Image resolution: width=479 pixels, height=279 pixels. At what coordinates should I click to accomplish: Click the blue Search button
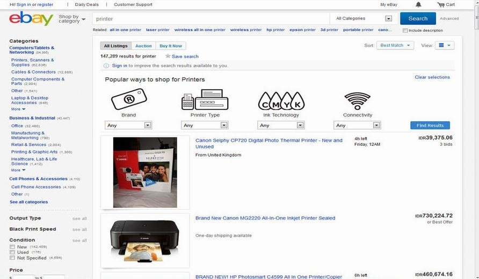418,19
